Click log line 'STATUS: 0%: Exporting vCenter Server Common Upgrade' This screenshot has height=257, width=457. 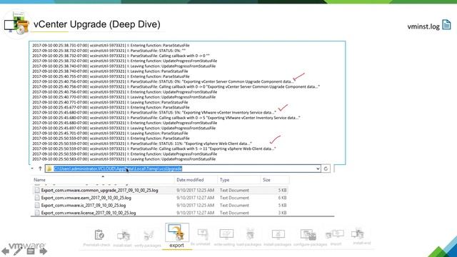[x=164, y=81]
